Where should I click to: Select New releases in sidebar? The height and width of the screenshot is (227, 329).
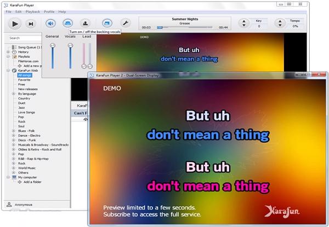27,89
